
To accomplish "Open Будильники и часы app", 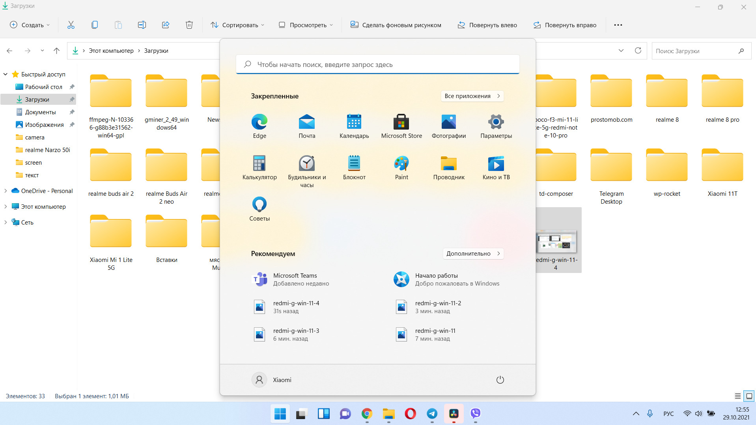I will click(x=307, y=171).
